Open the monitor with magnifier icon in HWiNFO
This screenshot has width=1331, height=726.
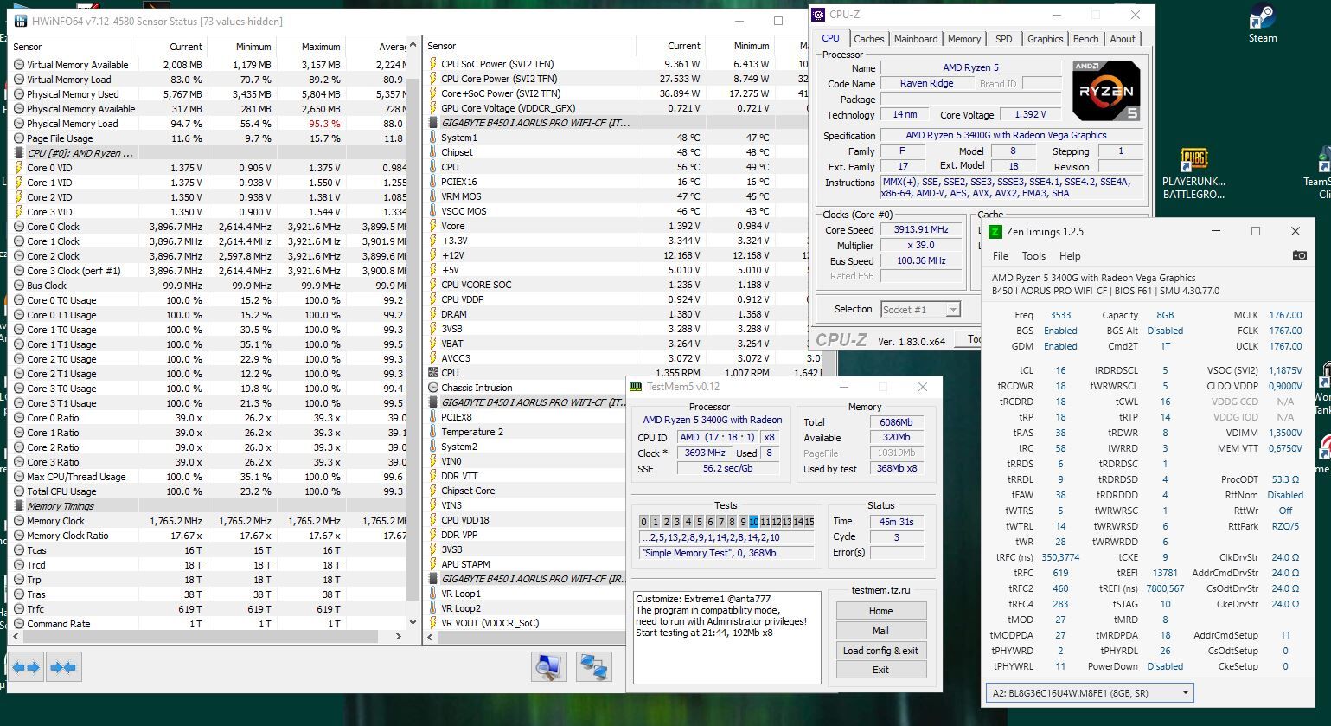tap(549, 666)
